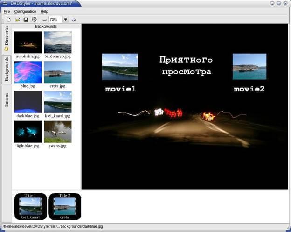
Task: Switch to the Buttons side tab
Action: click(7, 100)
